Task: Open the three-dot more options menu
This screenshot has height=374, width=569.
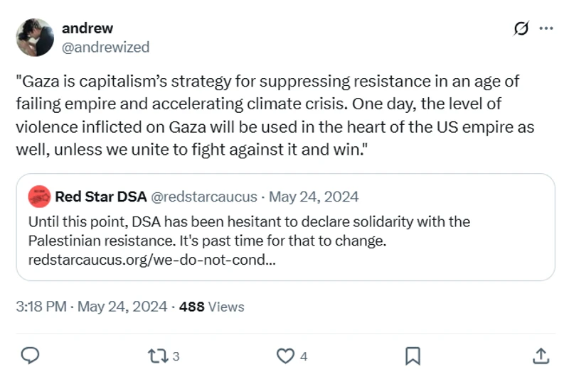Action: [x=546, y=28]
